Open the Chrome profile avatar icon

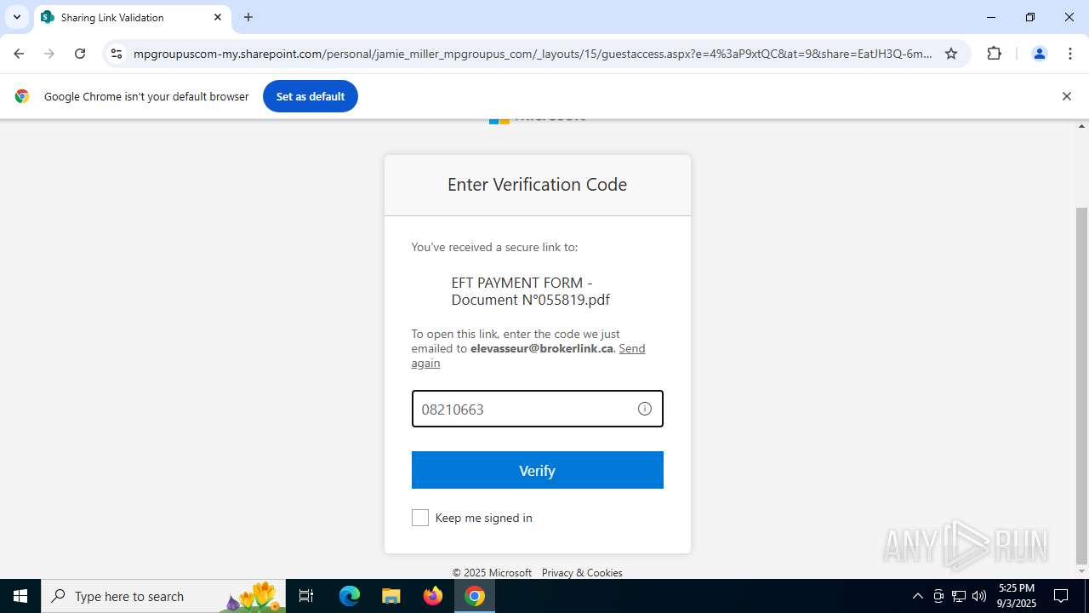coord(1039,54)
